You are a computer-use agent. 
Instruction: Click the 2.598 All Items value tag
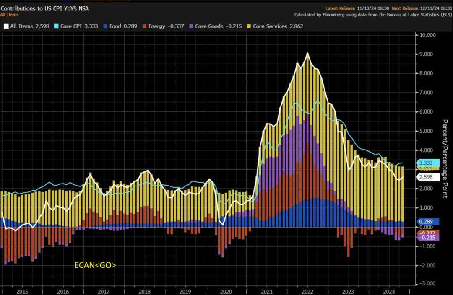pyautogui.click(x=427, y=177)
